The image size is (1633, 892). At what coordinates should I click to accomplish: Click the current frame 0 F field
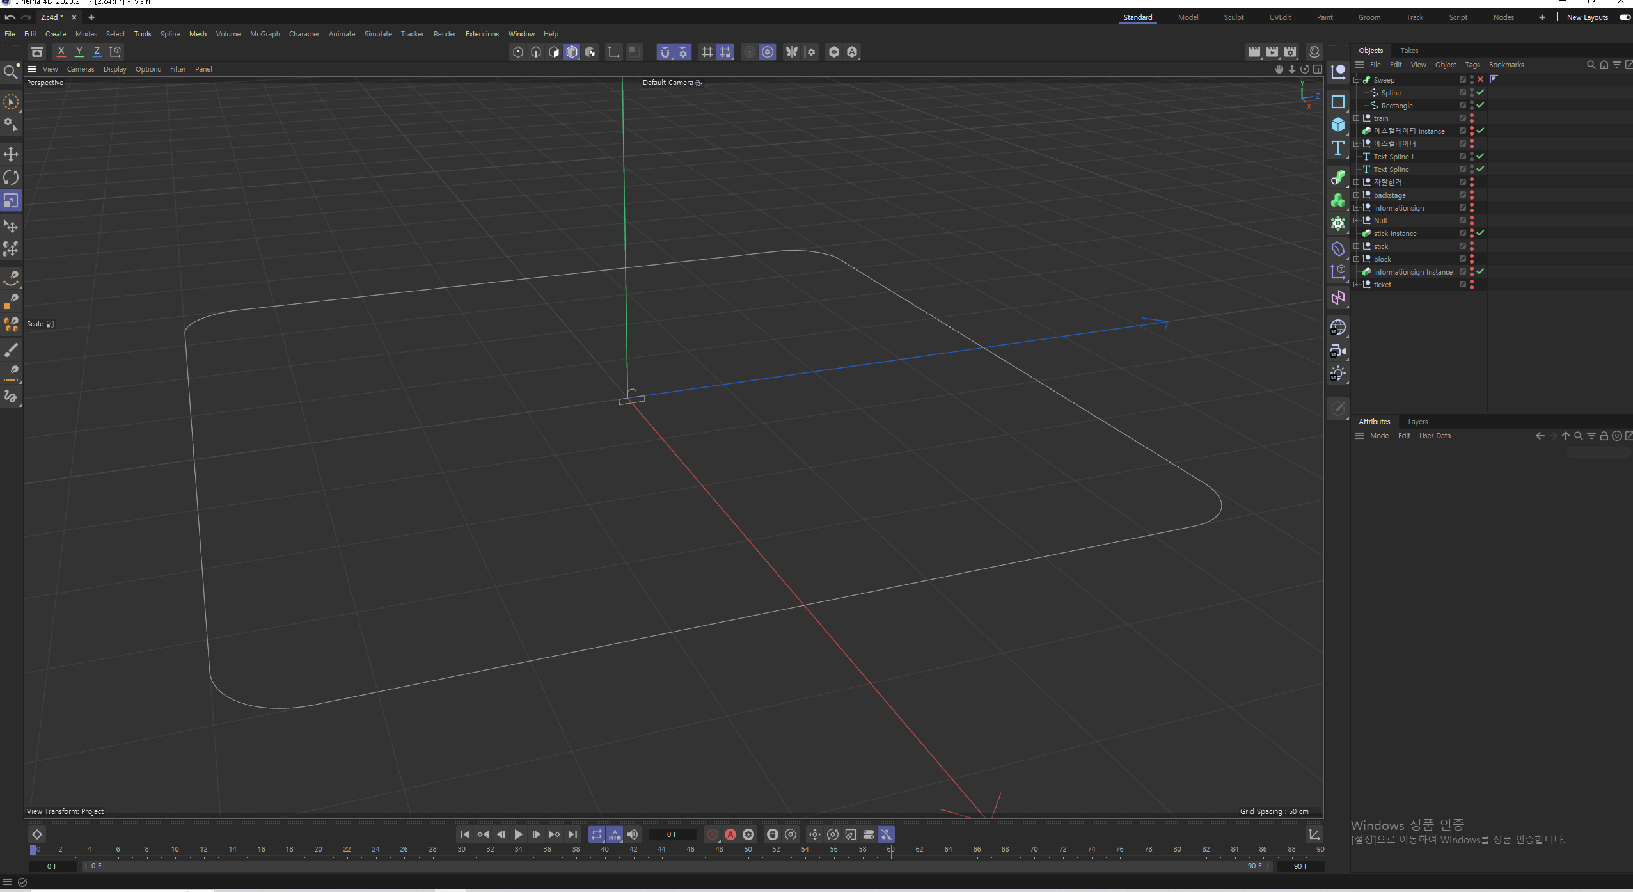pyautogui.click(x=672, y=834)
